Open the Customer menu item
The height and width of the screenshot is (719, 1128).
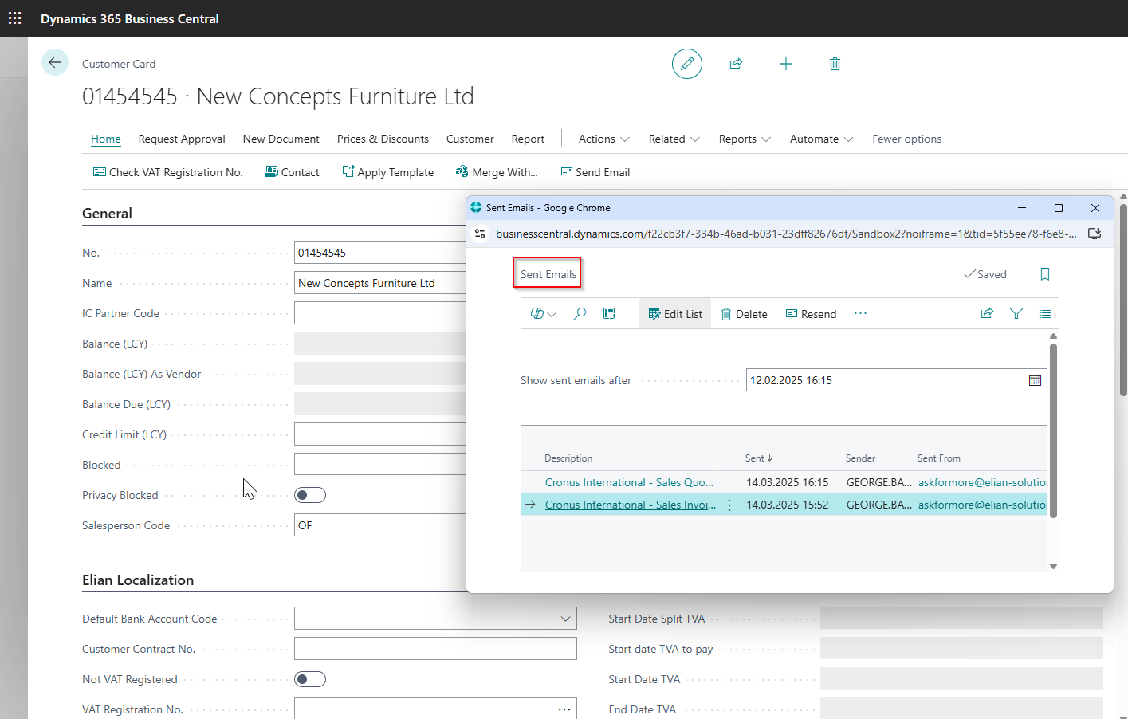(x=470, y=139)
